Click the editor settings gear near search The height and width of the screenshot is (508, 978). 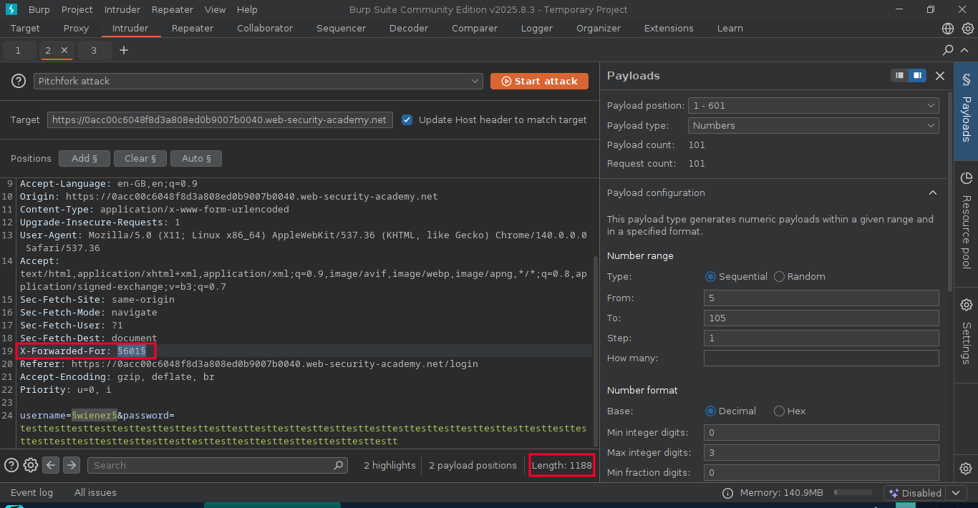[31, 465]
